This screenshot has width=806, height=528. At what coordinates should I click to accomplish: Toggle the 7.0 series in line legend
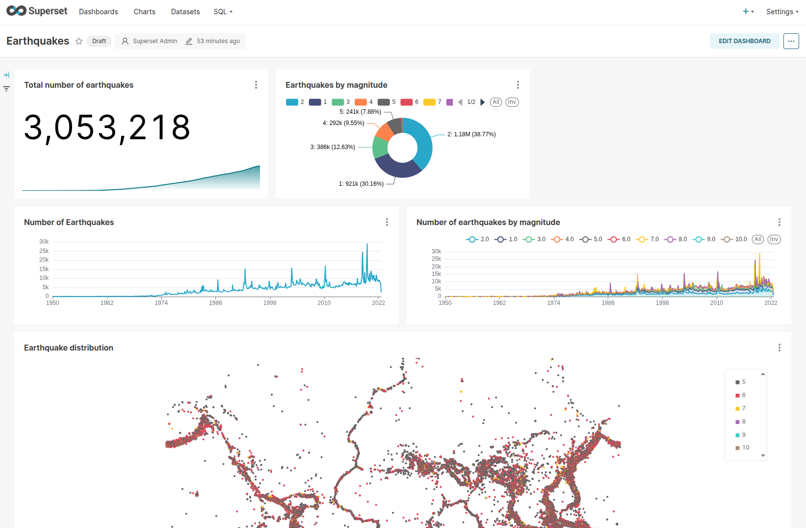click(x=648, y=239)
